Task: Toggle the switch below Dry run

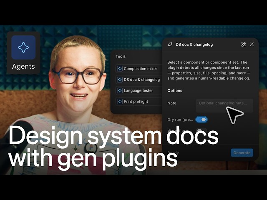Action: [x=202, y=130]
